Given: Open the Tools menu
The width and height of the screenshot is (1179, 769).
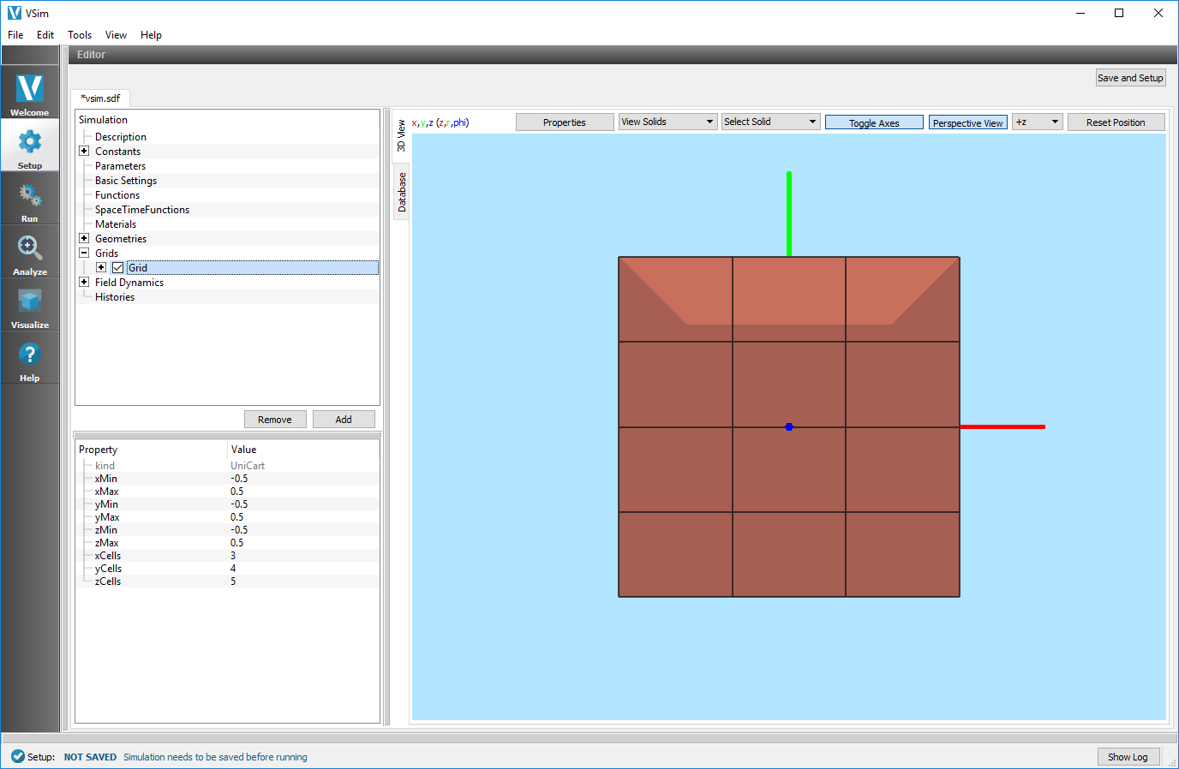Looking at the screenshot, I should pos(79,35).
